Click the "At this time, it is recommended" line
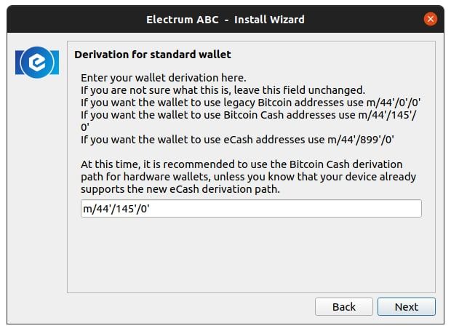This screenshot has height=331, width=451. tap(242, 164)
